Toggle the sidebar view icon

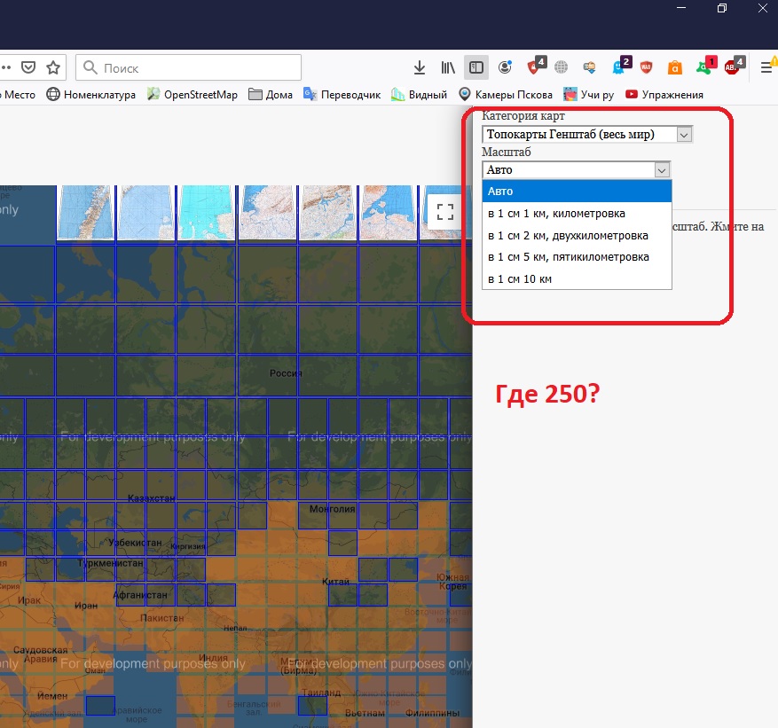(x=476, y=67)
